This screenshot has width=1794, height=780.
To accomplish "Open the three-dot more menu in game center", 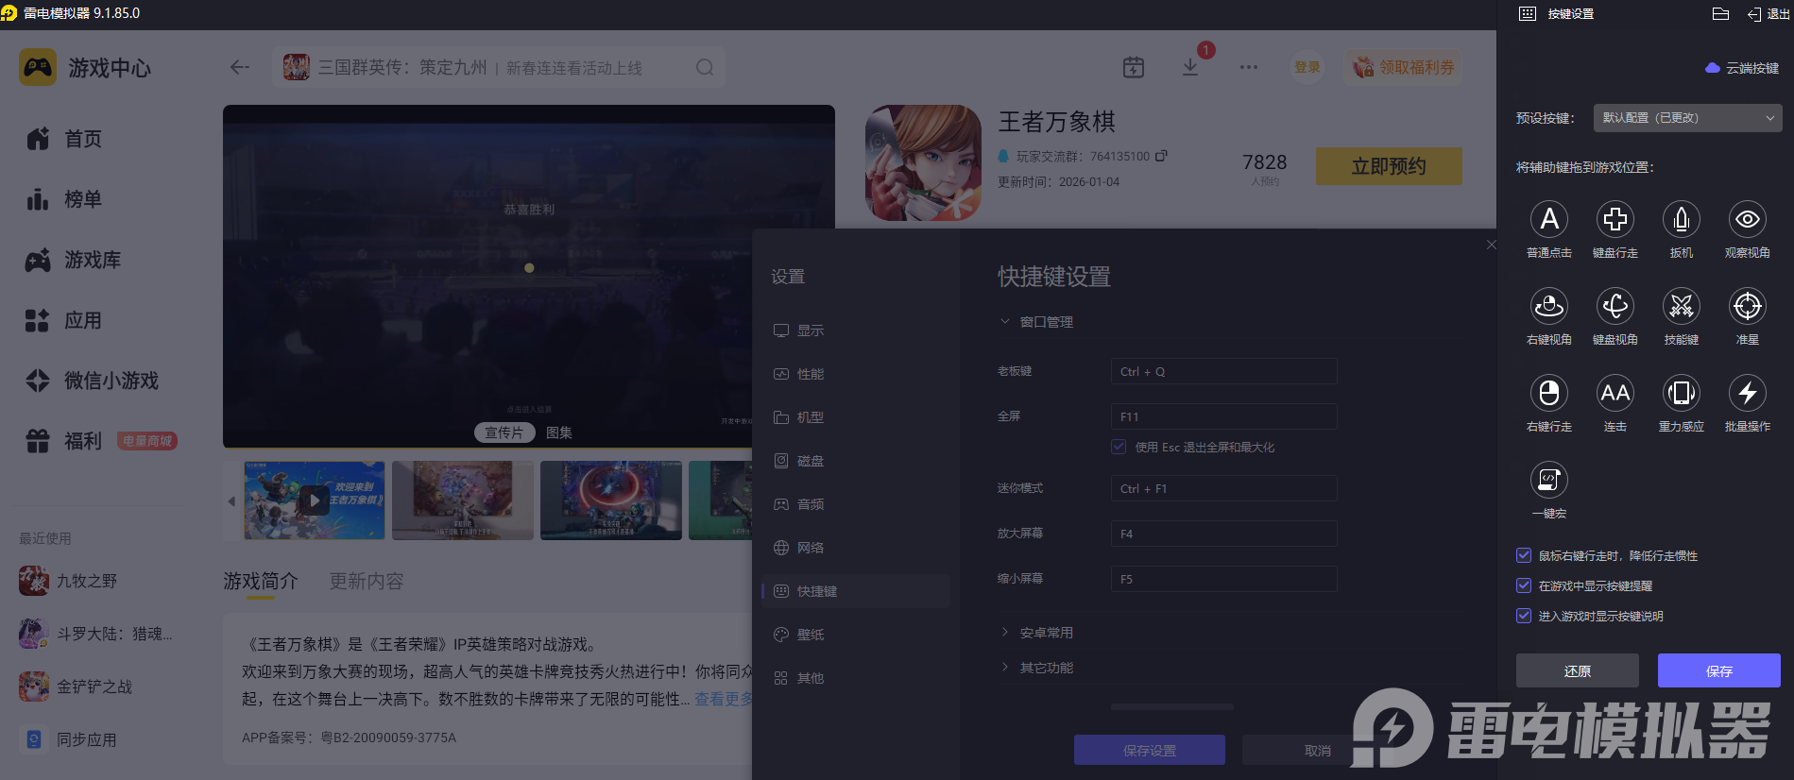I will [x=1249, y=67].
